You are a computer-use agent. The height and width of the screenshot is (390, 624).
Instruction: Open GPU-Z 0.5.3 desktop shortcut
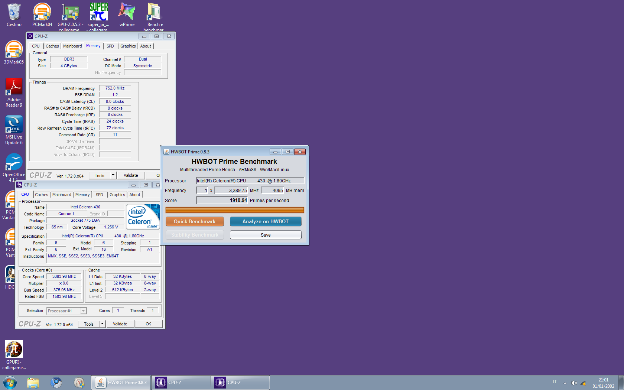(x=70, y=17)
